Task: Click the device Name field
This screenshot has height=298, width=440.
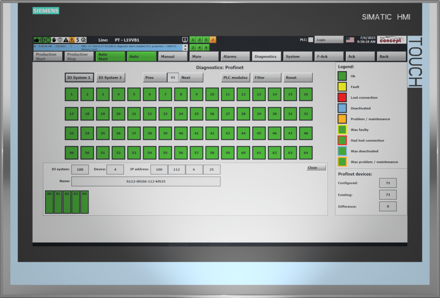Action: [x=146, y=181]
